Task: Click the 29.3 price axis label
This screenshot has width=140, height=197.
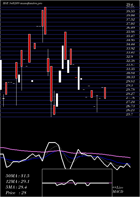Action: coord(129,86)
